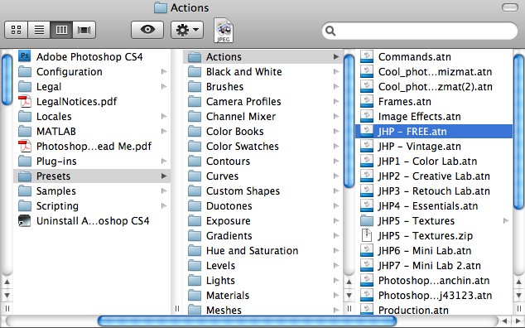
Task: Switch to Cover Flow view mode
Action: pos(84,30)
